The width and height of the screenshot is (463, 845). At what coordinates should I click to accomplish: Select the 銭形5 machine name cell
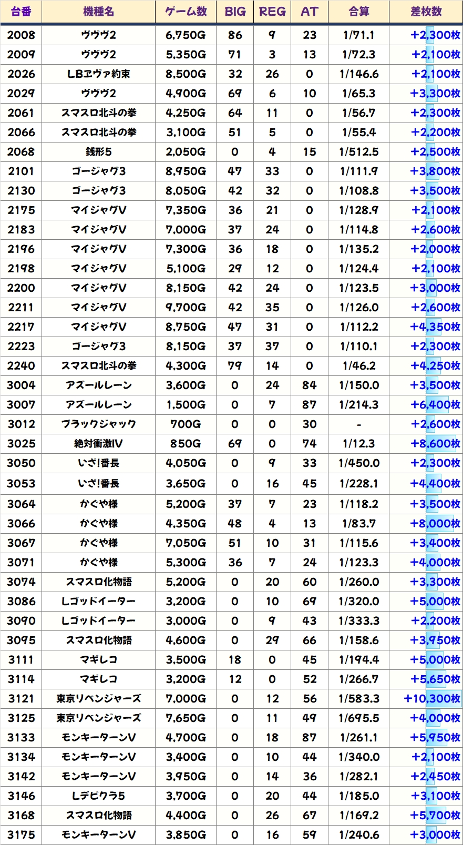(98, 152)
